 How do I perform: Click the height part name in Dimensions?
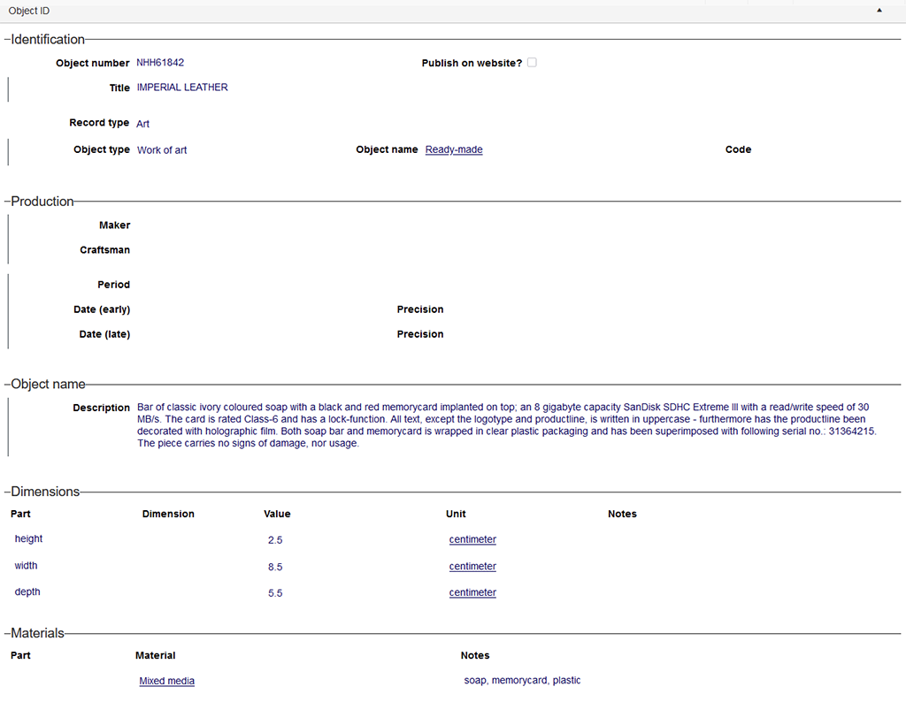click(x=28, y=539)
